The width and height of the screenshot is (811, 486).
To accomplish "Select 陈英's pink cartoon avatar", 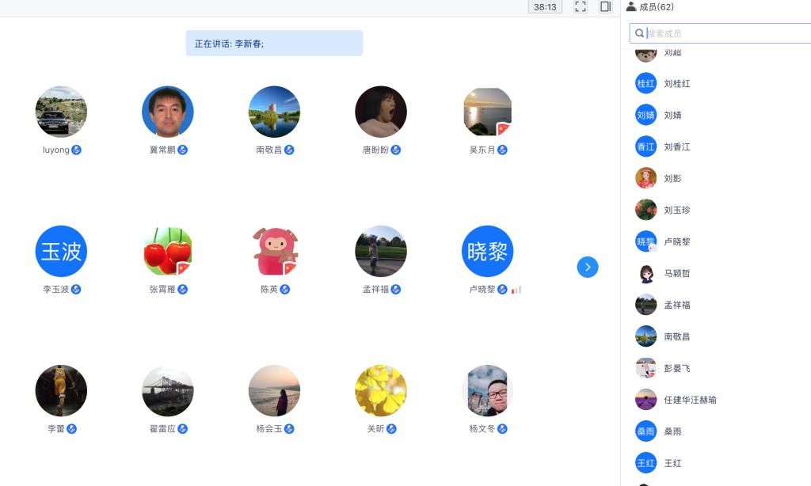I will coord(275,251).
